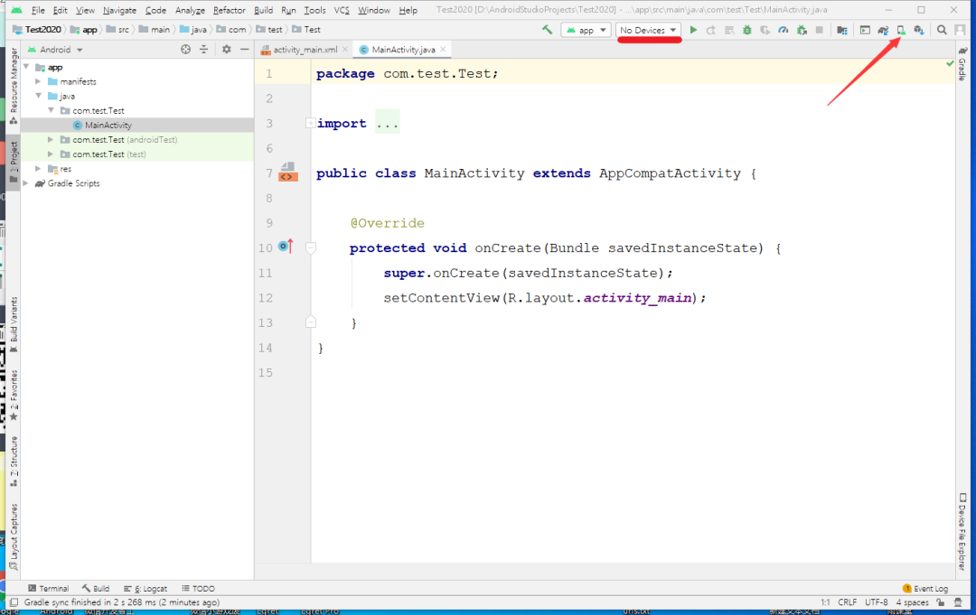Click CRLF line separator in status bar
This screenshot has height=615, width=976.
(x=847, y=602)
